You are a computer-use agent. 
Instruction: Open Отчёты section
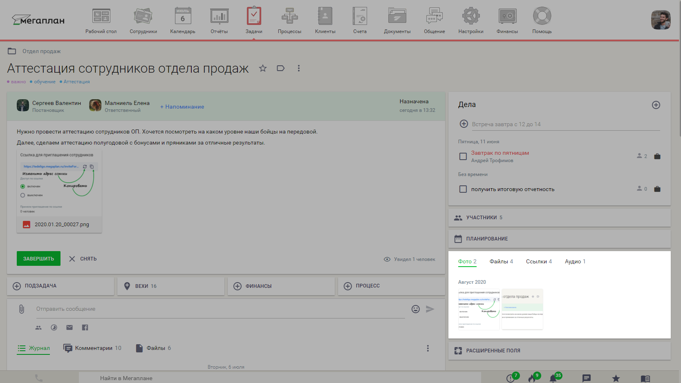(219, 20)
